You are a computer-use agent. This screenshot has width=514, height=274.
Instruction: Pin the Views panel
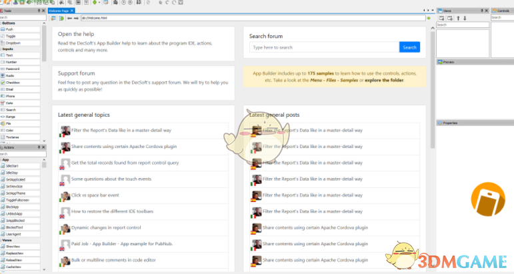click(482, 11)
